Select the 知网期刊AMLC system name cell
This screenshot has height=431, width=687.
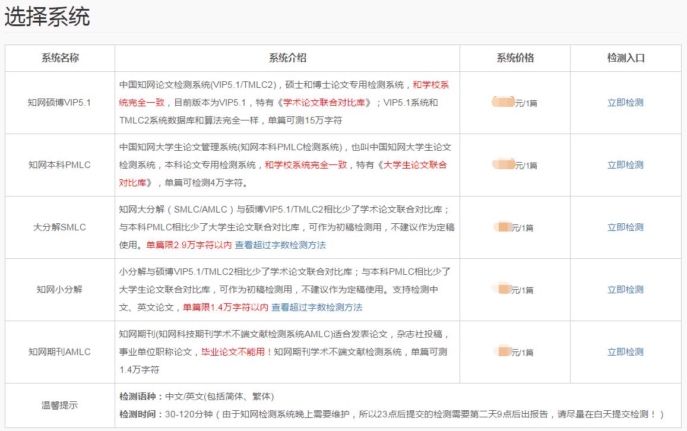59,351
